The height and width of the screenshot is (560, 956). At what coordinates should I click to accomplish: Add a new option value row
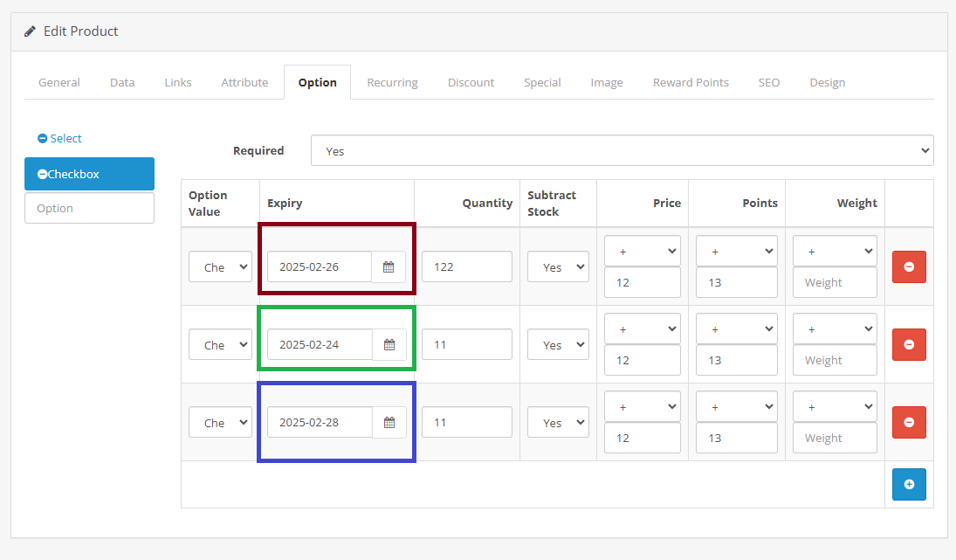909,484
